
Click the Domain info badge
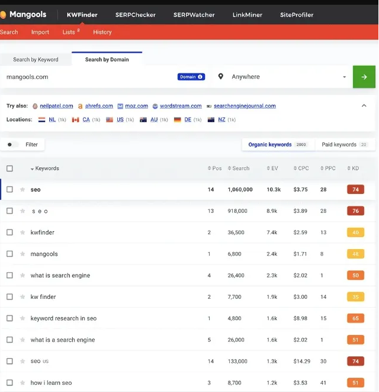pos(191,77)
